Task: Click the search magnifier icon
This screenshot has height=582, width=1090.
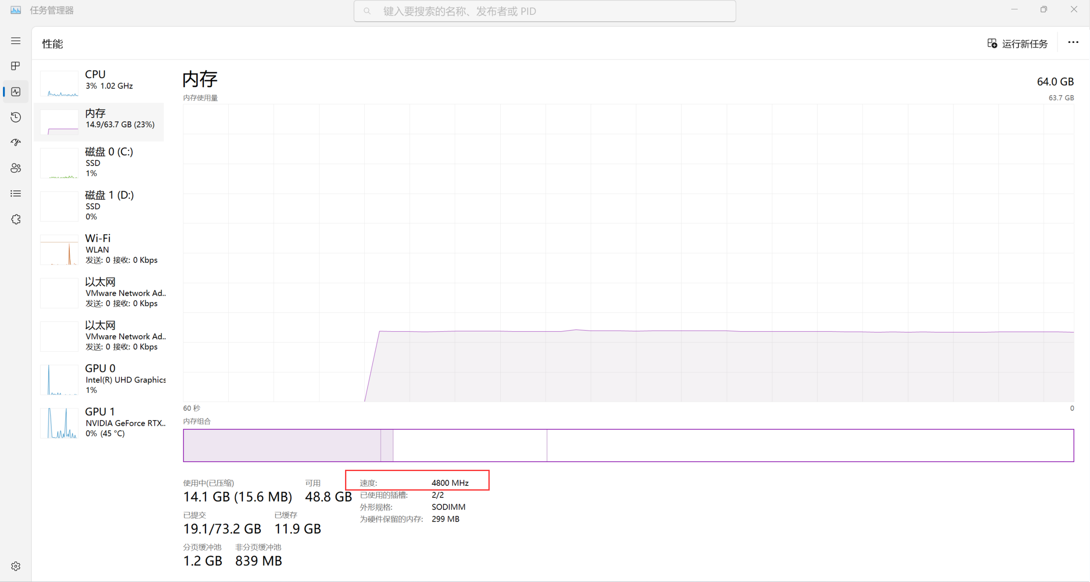Action: pyautogui.click(x=367, y=11)
